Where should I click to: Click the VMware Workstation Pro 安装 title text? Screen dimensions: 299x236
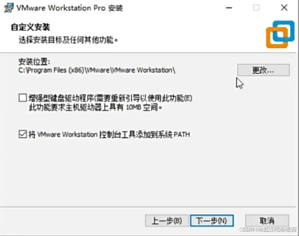tap(69, 8)
